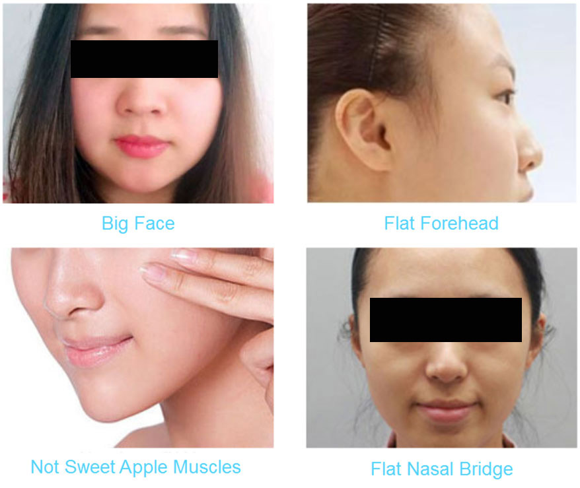Select the "Flat Nasal Bridge" caption
This screenshot has width=580, height=488.
pyautogui.click(x=442, y=469)
